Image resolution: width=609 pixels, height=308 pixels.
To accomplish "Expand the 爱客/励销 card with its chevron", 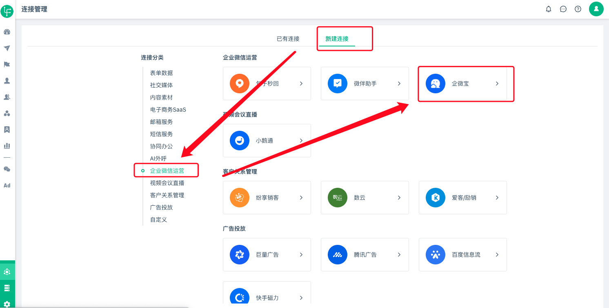I will pyautogui.click(x=497, y=198).
